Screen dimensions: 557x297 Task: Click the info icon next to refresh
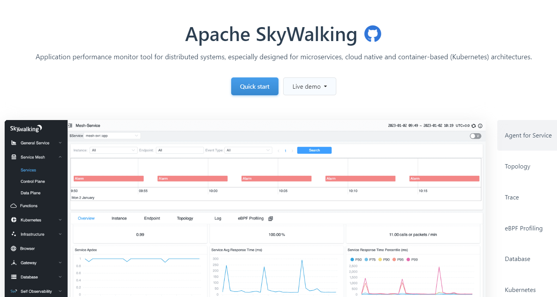[x=480, y=125]
